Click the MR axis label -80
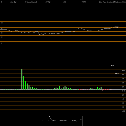Image resolution: width=126 pixels, height=126 pixels. pyautogui.click(x=123, y=107)
